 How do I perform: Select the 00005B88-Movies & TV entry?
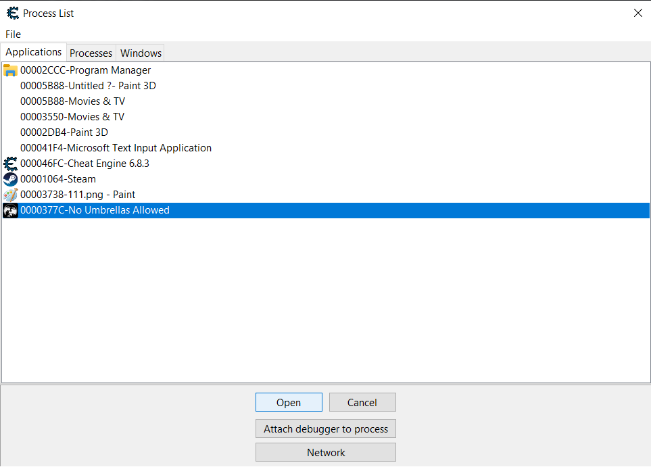click(72, 101)
